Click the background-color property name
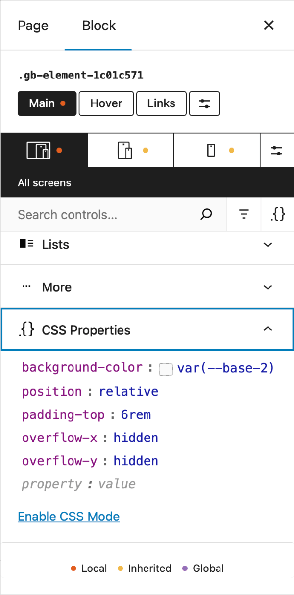 tap(82, 368)
